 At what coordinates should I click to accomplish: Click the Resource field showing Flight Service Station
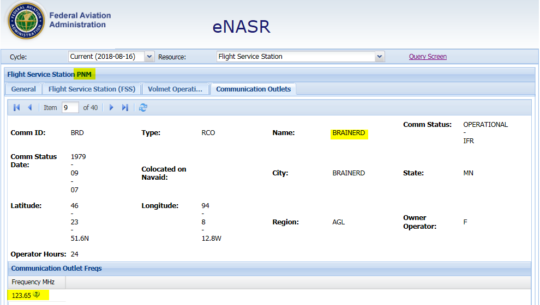296,57
